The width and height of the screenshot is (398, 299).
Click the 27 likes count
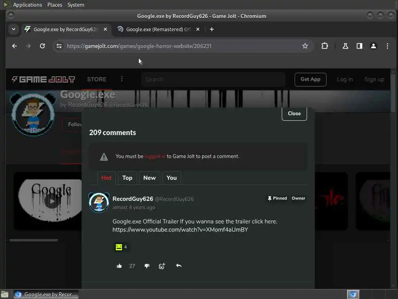(132, 266)
